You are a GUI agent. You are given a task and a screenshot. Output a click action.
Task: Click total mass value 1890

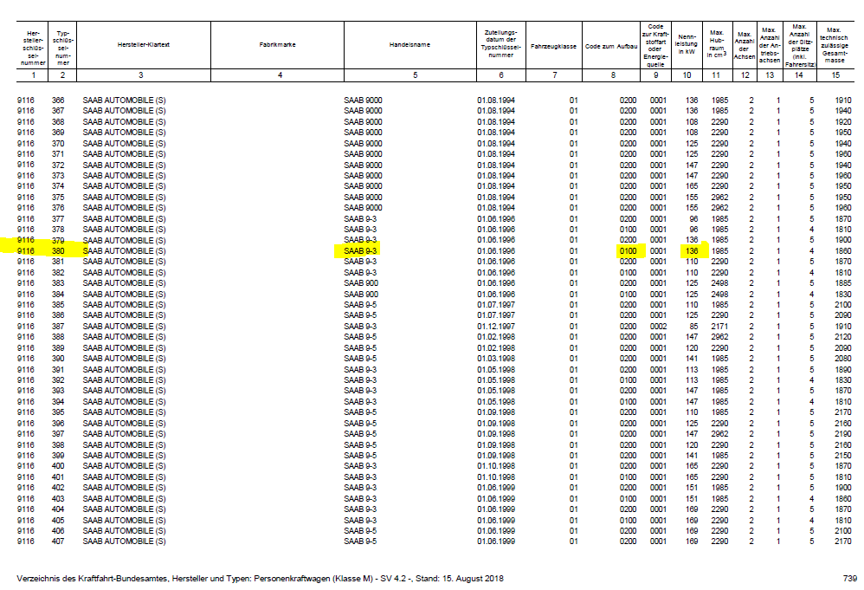(843, 369)
